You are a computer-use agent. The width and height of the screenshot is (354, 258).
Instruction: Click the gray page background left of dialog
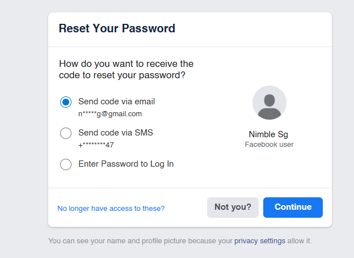(24, 125)
